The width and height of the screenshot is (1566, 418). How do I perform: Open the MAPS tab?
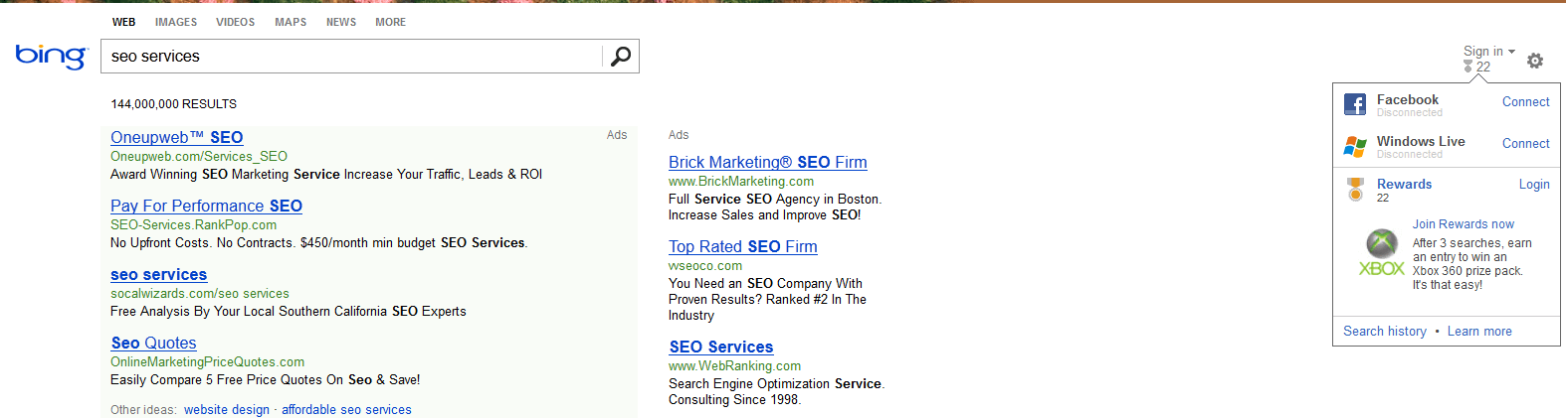(x=291, y=22)
